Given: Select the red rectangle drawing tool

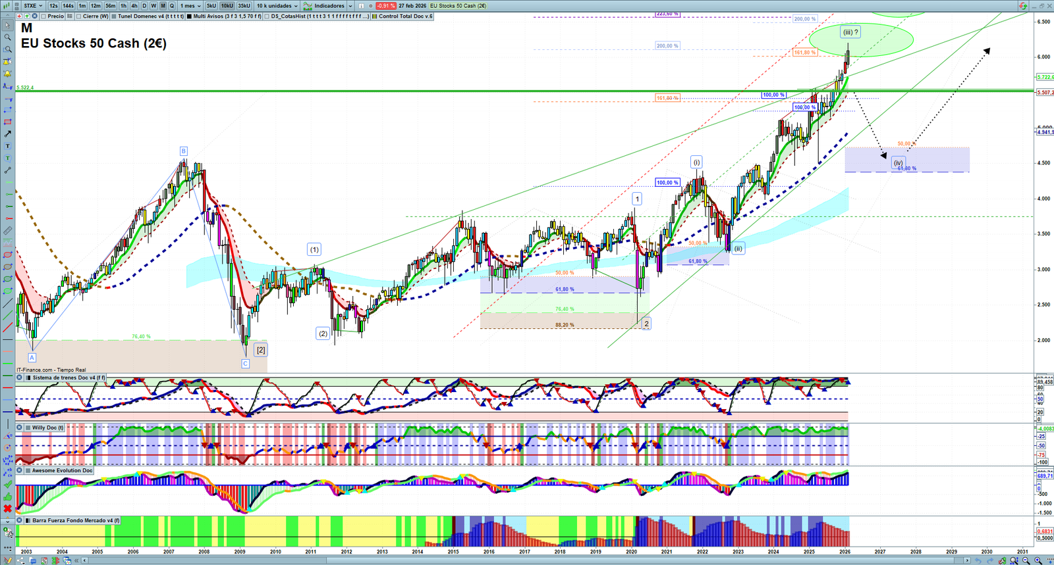Looking at the screenshot, I should [7, 122].
